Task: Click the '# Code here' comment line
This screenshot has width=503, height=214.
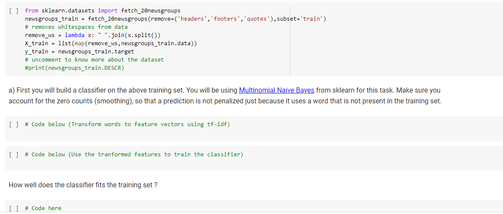Action: pyautogui.click(x=43, y=208)
